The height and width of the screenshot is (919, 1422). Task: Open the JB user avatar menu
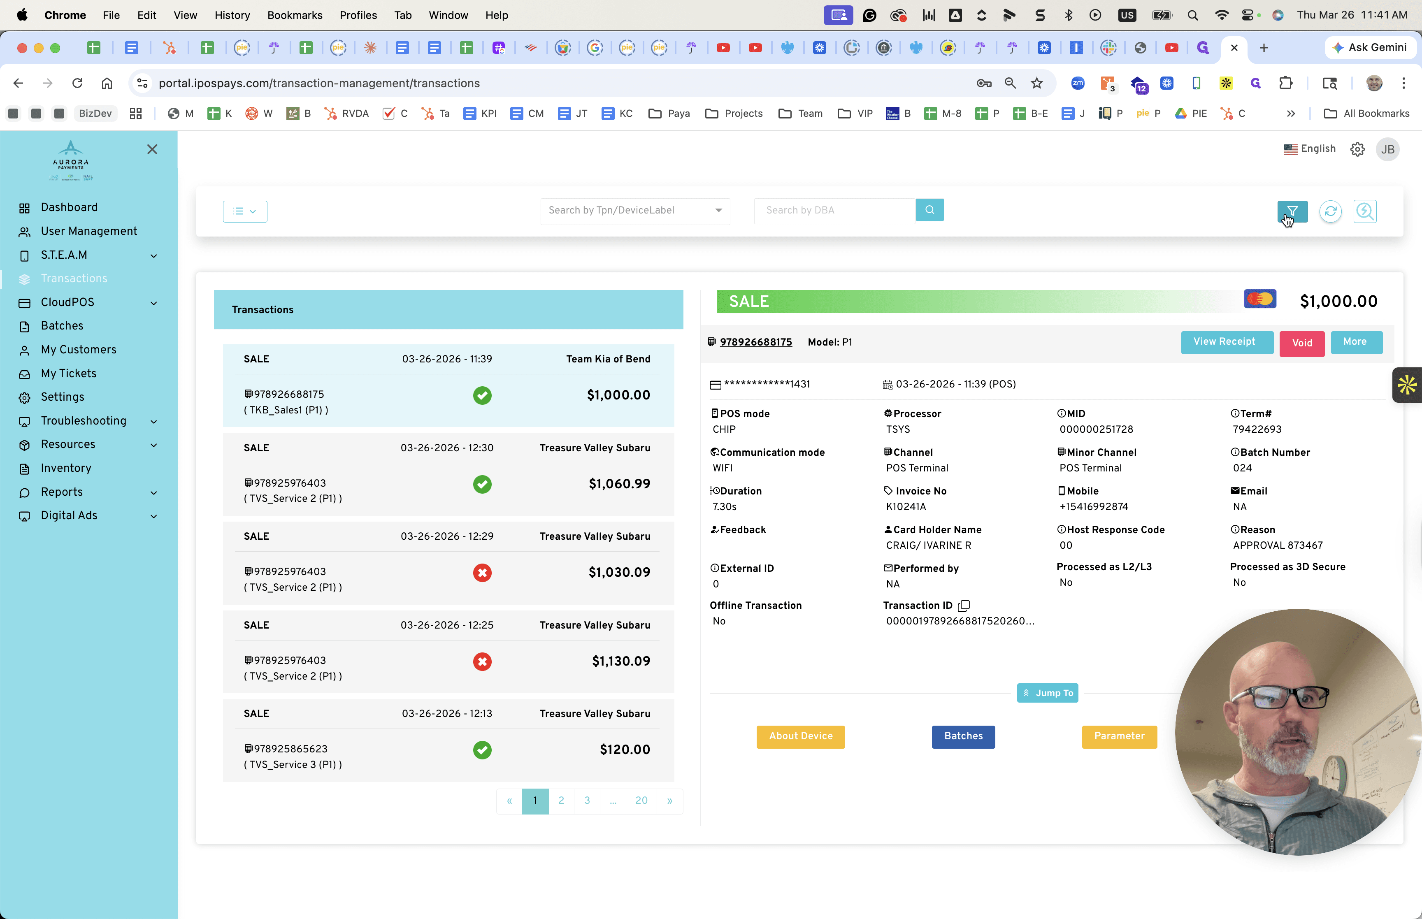[x=1388, y=149]
